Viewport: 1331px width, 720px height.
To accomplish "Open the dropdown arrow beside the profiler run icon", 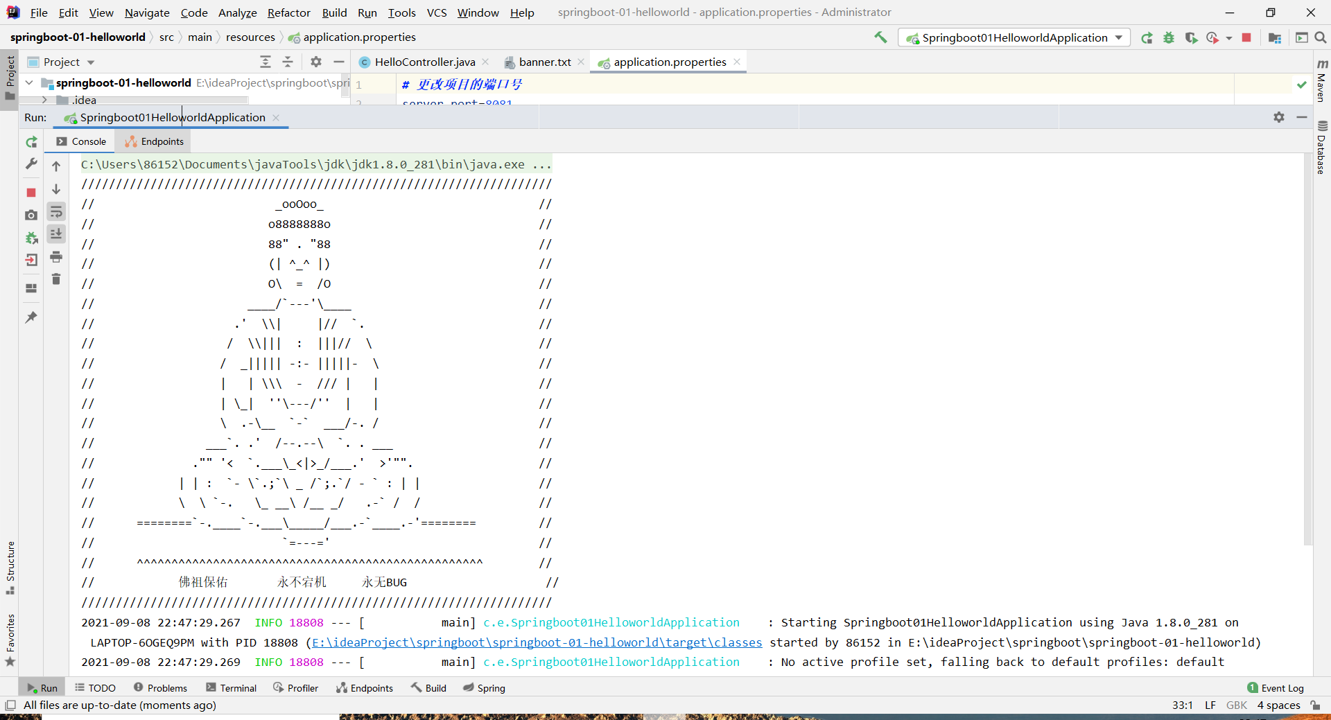I will click(x=1229, y=38).
